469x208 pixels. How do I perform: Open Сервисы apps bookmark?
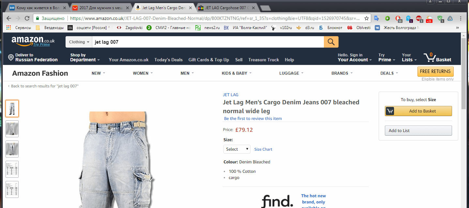[x=19, y=28]
